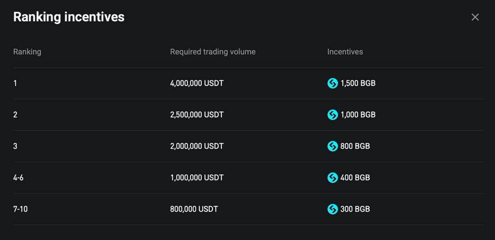
Task: Click ranking cell '4-6'
Action: click(x=18, y=178)
